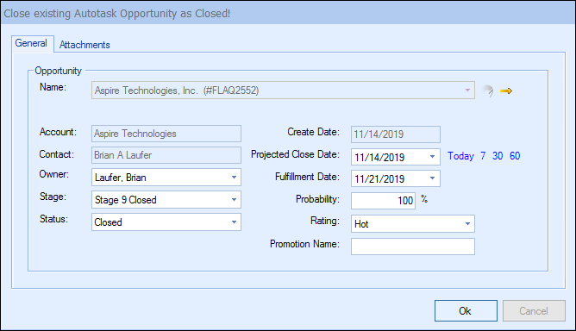Viewport: 576px width, 331px height.
Task: Switch to the Attachments tab
Action: click(x=85, y=45)
